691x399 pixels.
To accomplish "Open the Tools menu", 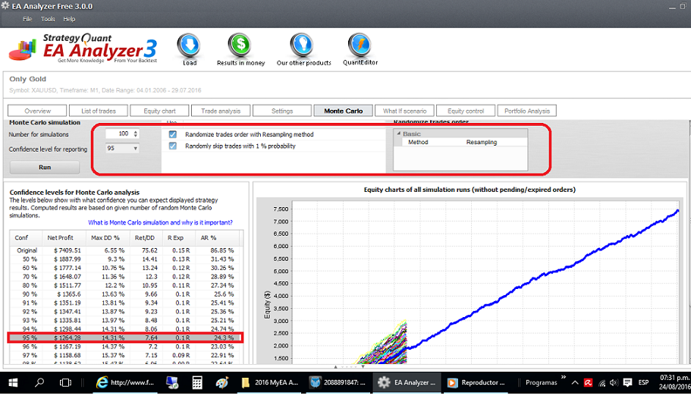I will coord(48,19).
